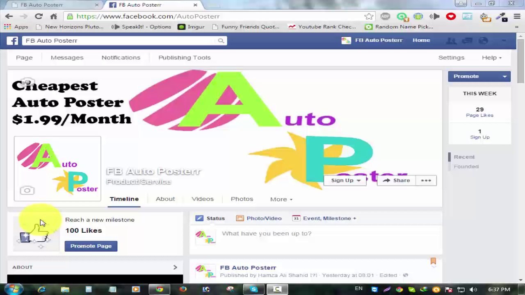
Task: Open the FB Auto Posterr profile link in header
Action: pos(372,40)
